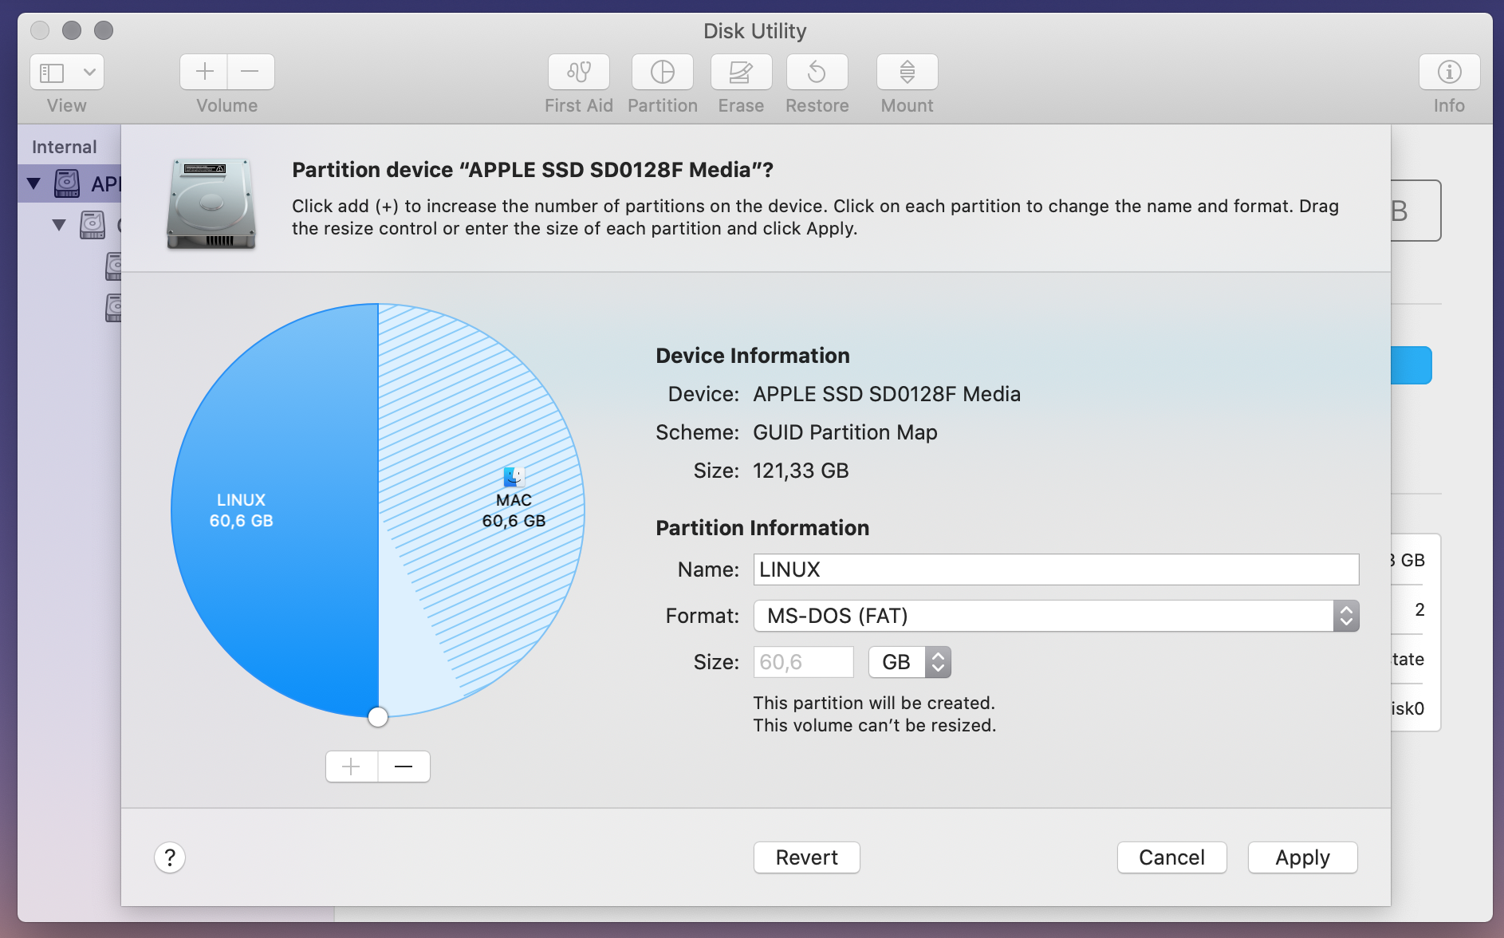Click the Cancel button

[1171, 857]
